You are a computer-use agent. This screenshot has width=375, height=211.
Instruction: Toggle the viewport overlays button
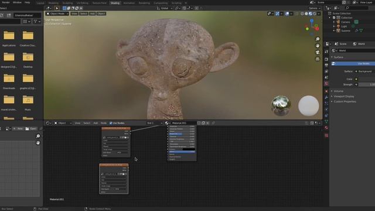(x=287, y=13)
